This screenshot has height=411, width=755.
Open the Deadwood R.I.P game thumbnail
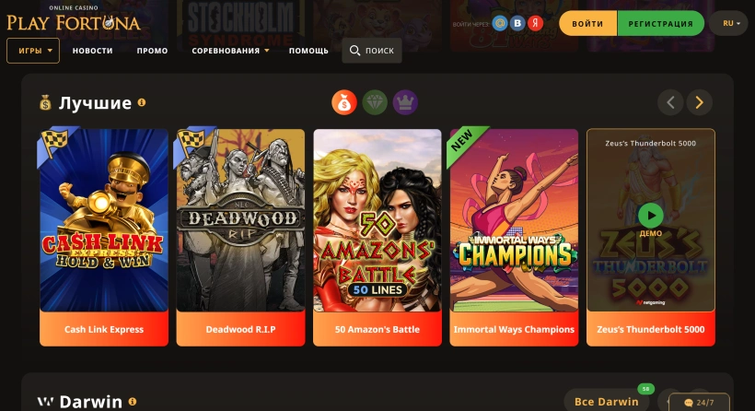240,220
